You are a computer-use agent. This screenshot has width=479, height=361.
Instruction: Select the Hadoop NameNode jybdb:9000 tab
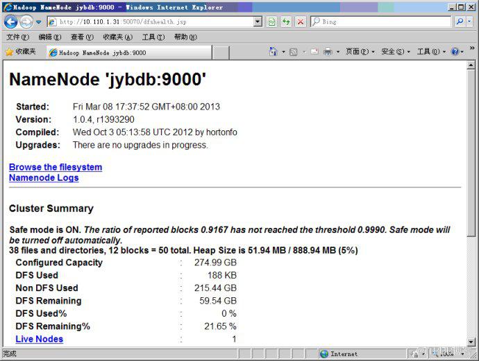pos(129,53)
